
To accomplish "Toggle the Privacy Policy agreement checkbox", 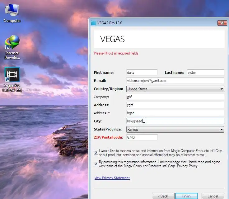I will point(96,164).
